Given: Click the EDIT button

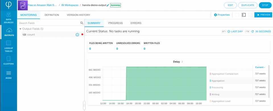Looking at the screenshot, I should (230, 5).
